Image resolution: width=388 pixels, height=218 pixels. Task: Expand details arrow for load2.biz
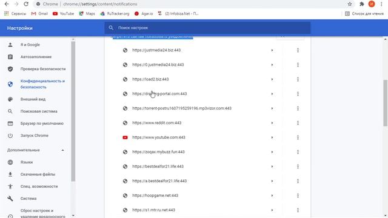272,79
